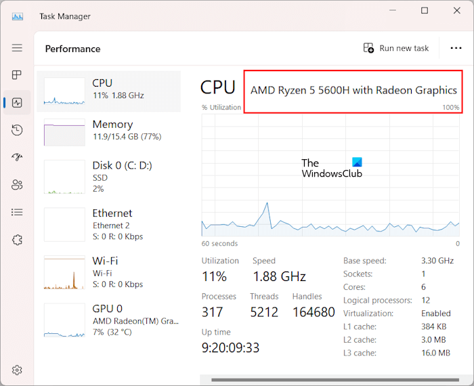Select the Performance page icon
This screenshot has height=386, width=474.
pos(17,103)
